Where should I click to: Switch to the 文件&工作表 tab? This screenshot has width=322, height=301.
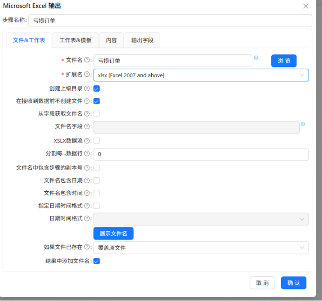29,40
